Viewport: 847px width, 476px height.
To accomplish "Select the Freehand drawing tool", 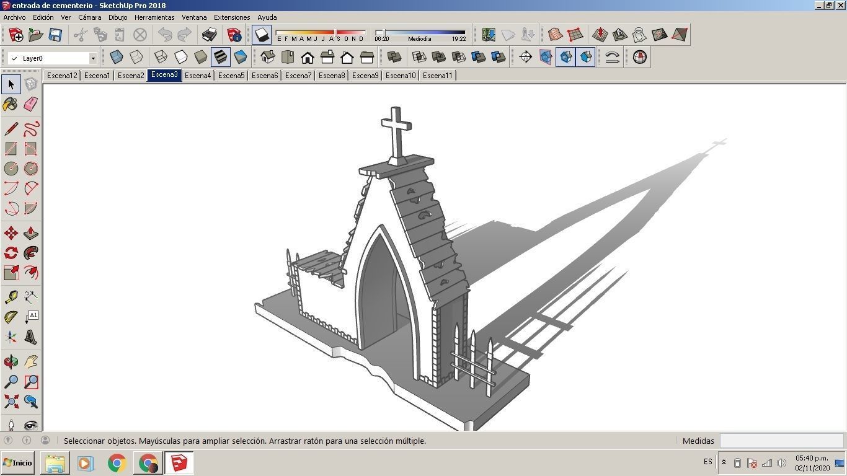I will 31,129.
